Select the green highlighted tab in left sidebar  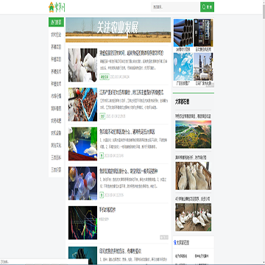[x=56, y=22]
